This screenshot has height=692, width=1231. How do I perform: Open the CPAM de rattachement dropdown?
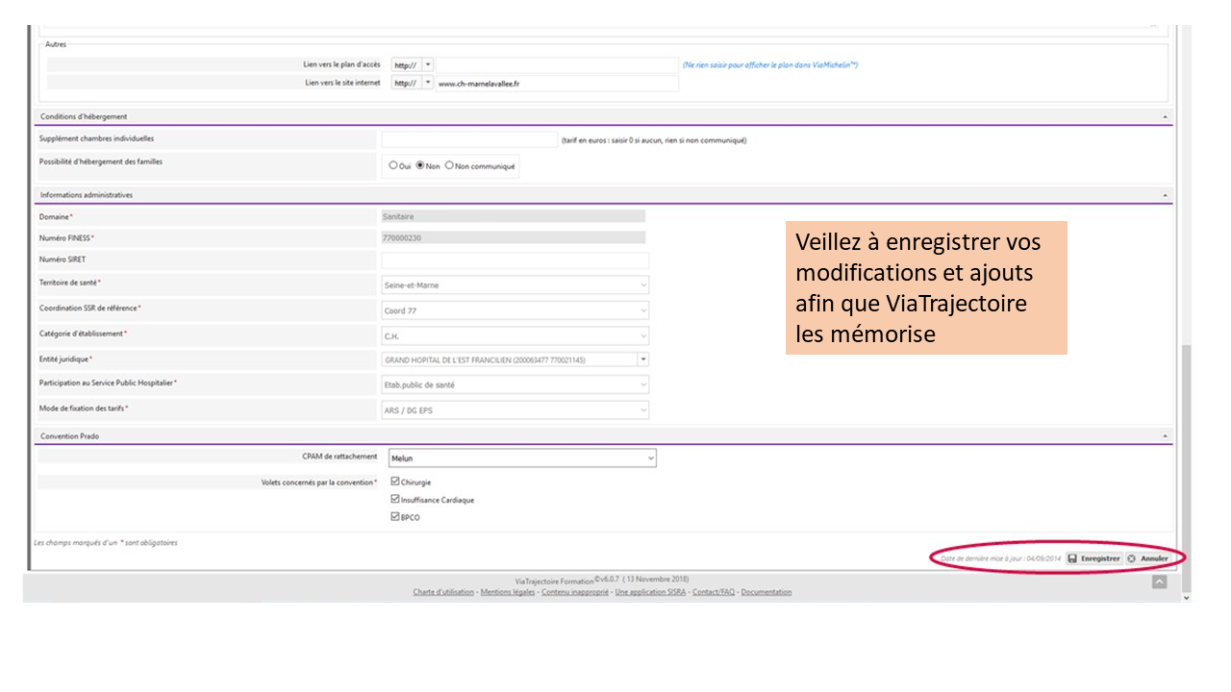(x=522, y=458)
